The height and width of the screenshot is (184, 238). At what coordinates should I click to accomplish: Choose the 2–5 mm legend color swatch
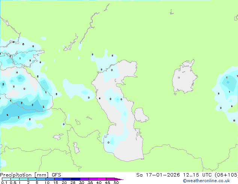32,179
